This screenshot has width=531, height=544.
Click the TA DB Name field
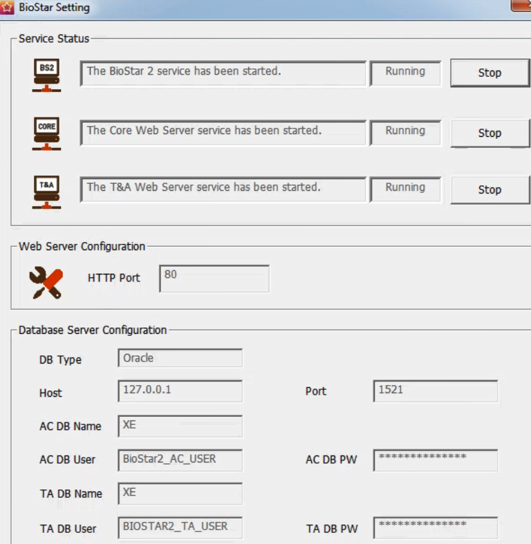click(x=180, y=494)
